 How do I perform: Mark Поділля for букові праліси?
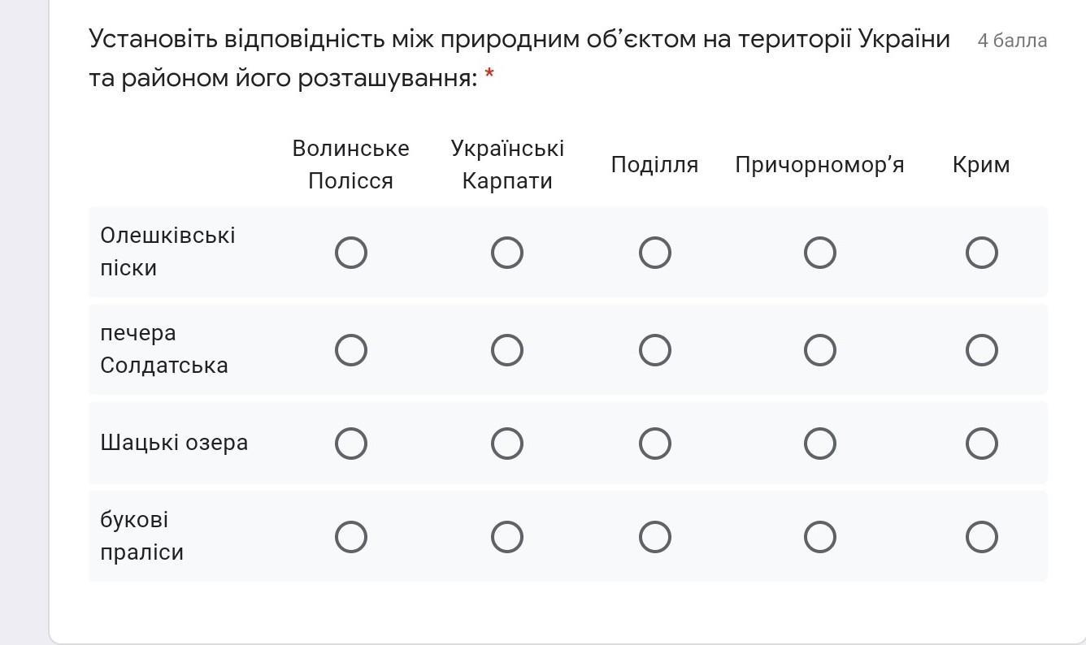[655, 537]
